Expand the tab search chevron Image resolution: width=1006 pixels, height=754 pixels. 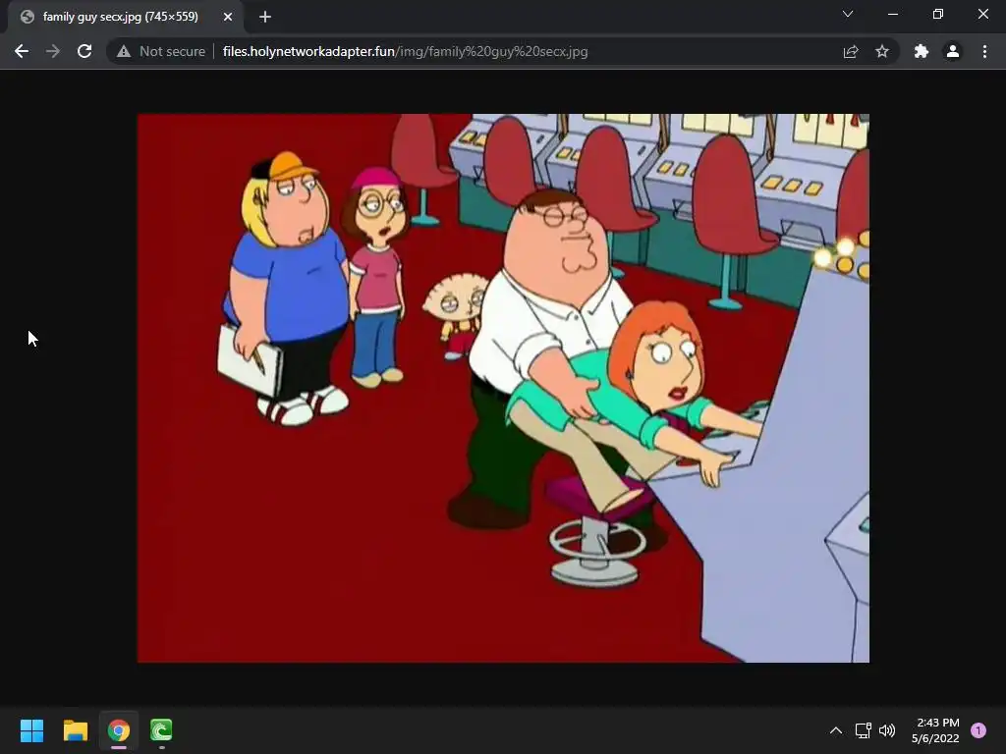click(848, 14)
